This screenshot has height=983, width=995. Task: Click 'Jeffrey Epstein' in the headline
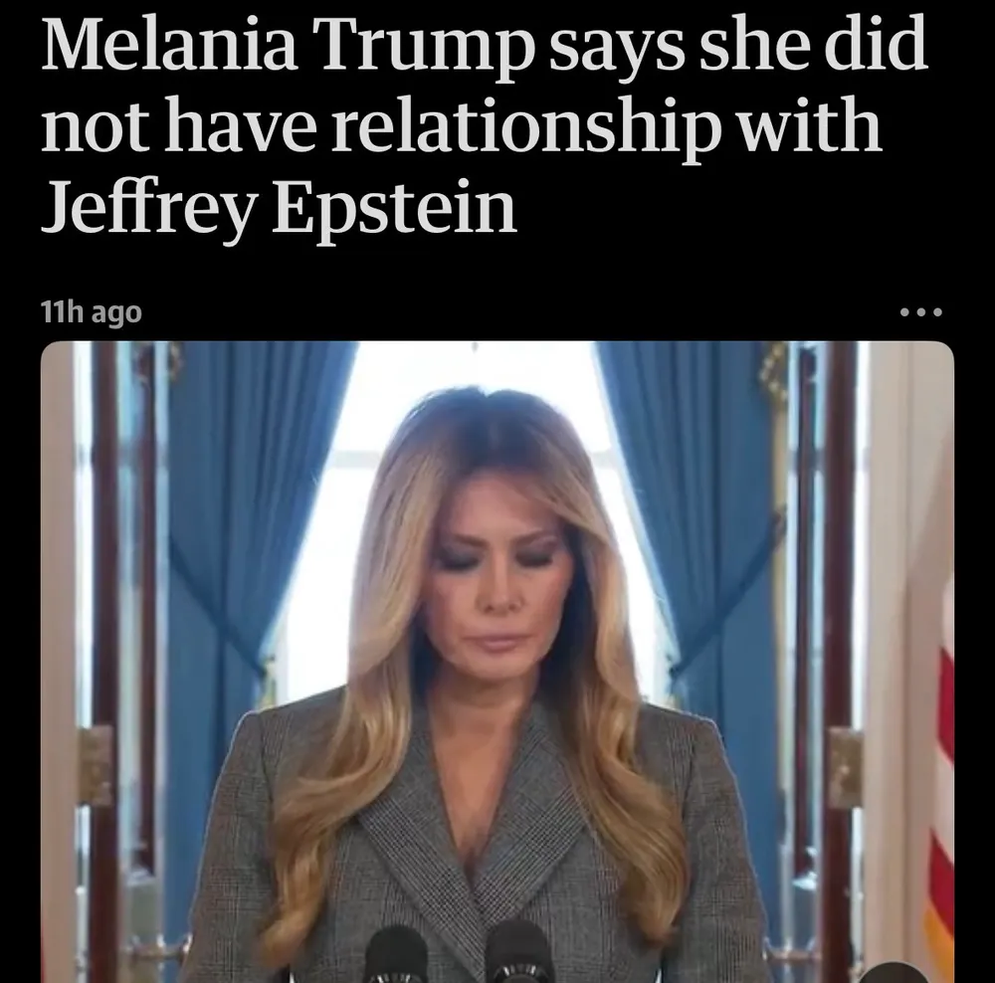click(279, 206)
